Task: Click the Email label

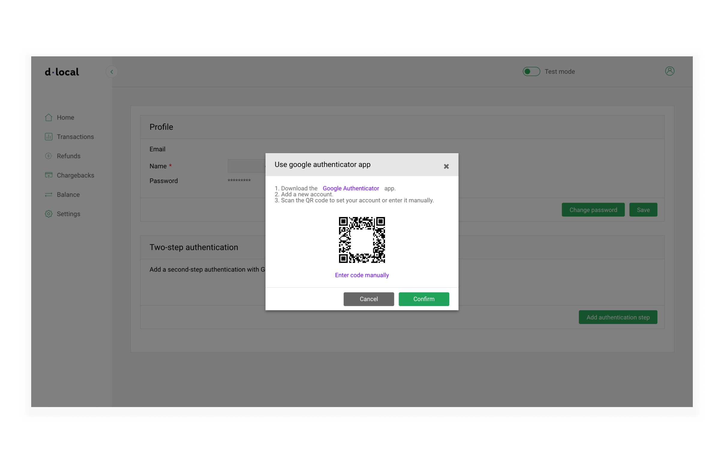Action: pos(157,149)
